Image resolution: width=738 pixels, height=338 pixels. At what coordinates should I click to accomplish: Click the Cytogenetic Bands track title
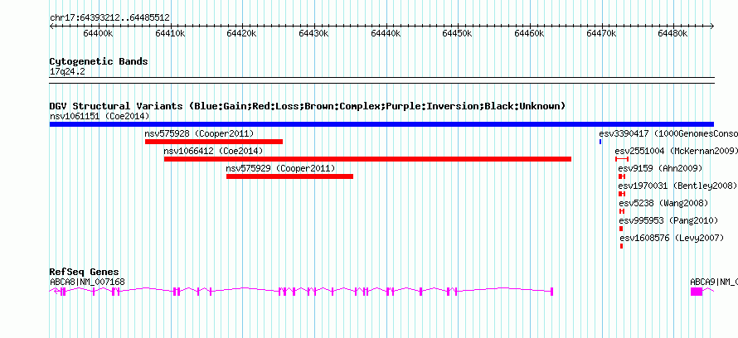tap(99, 61)
